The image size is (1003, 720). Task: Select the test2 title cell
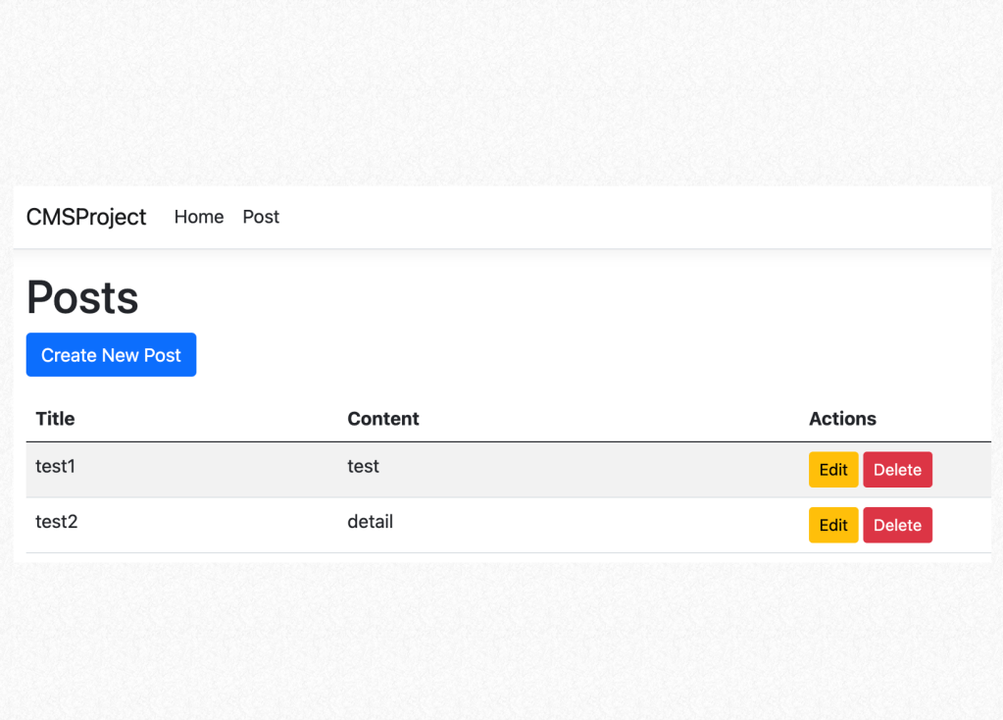tap(57, 522)
